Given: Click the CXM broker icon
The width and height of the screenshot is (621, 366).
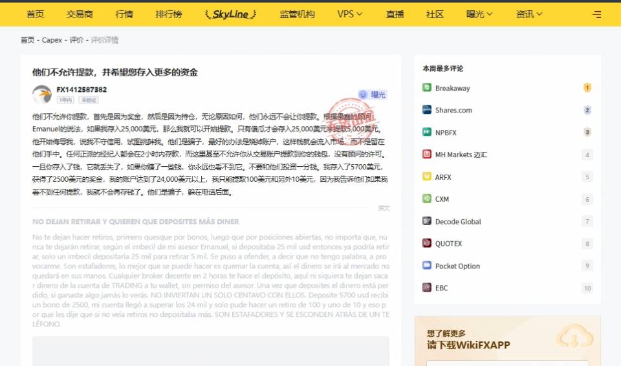Looking at the screenshot, I should [426, 199].
